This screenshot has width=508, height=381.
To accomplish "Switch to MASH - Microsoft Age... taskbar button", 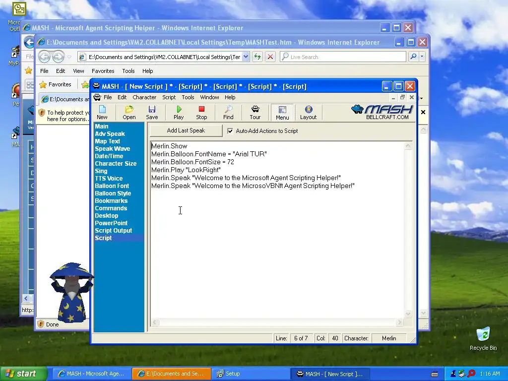I will pyautogui.click(x=92, y=374).
